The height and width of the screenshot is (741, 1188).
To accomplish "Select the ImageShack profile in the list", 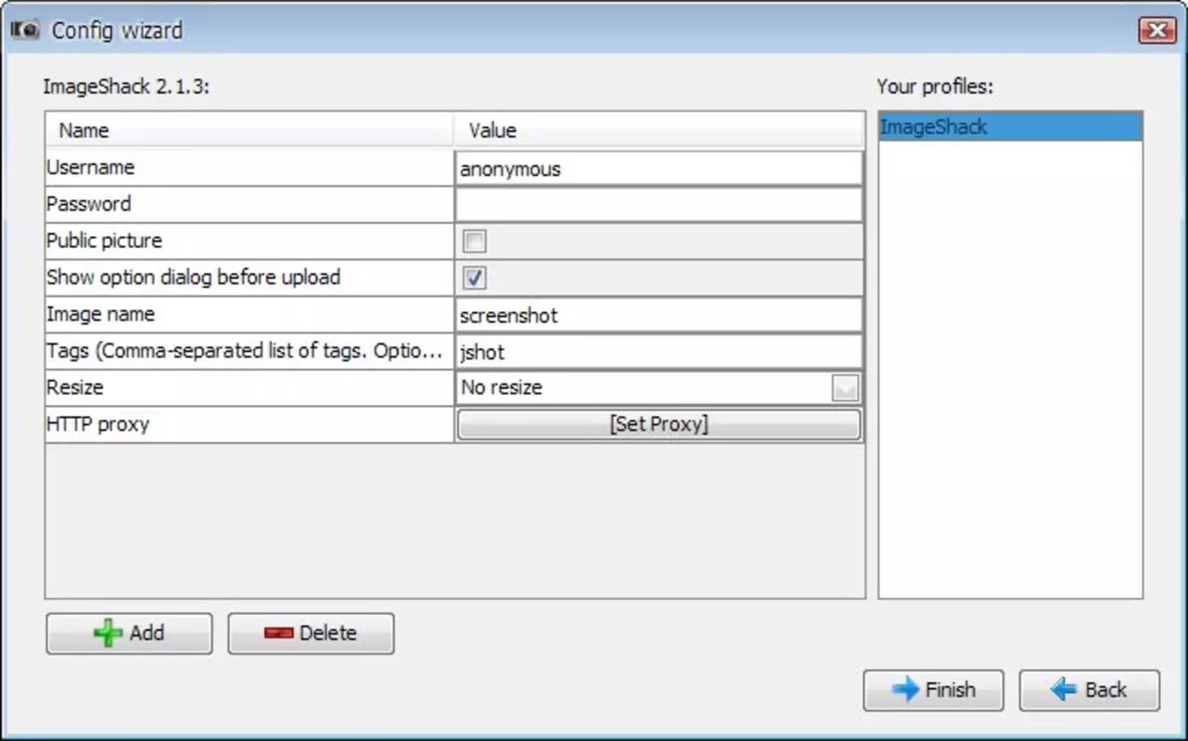I will (1010, 127).
